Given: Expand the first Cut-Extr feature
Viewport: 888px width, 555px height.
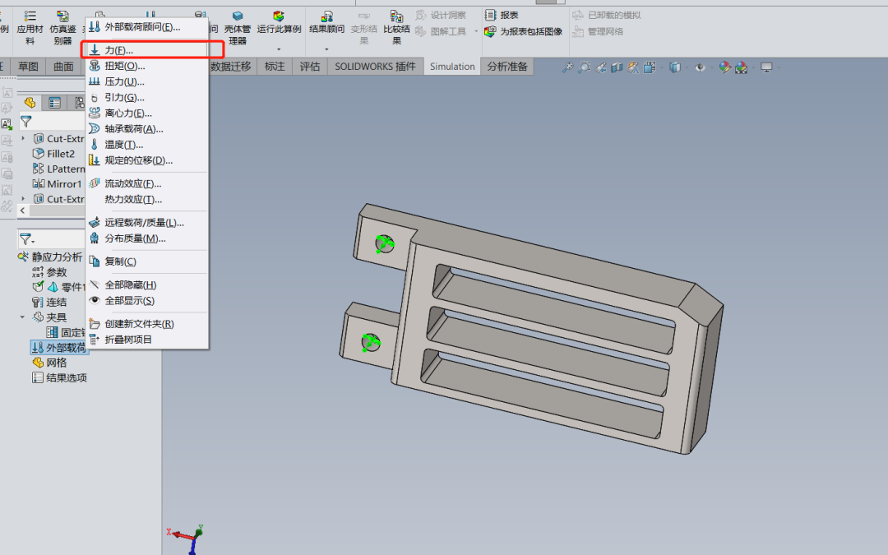Looking at the screenshot, I should (23, 138).
